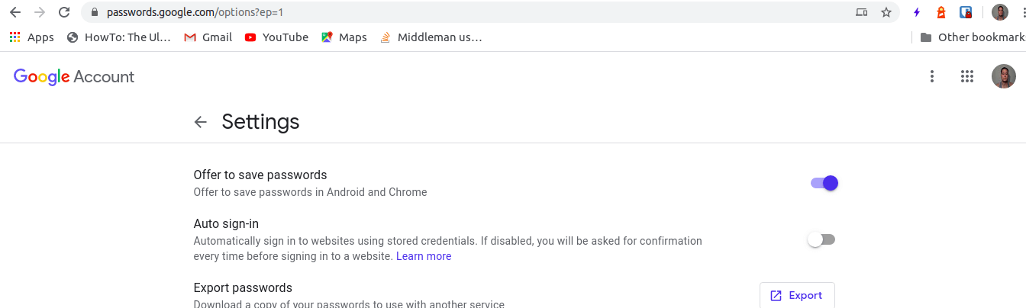
Task: Go back using the browser back arrow
Action: [15, 12]
